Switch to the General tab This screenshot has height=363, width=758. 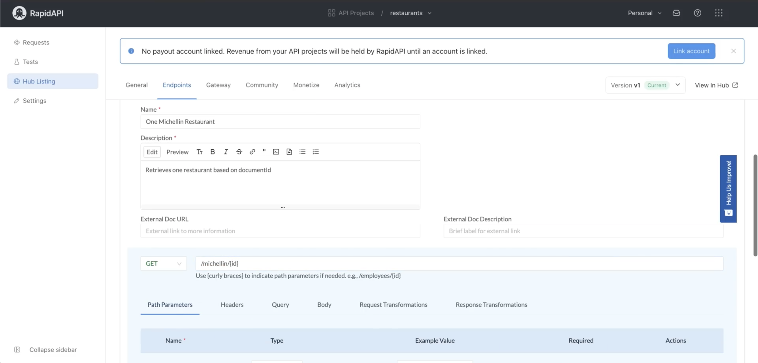(136, 85)
